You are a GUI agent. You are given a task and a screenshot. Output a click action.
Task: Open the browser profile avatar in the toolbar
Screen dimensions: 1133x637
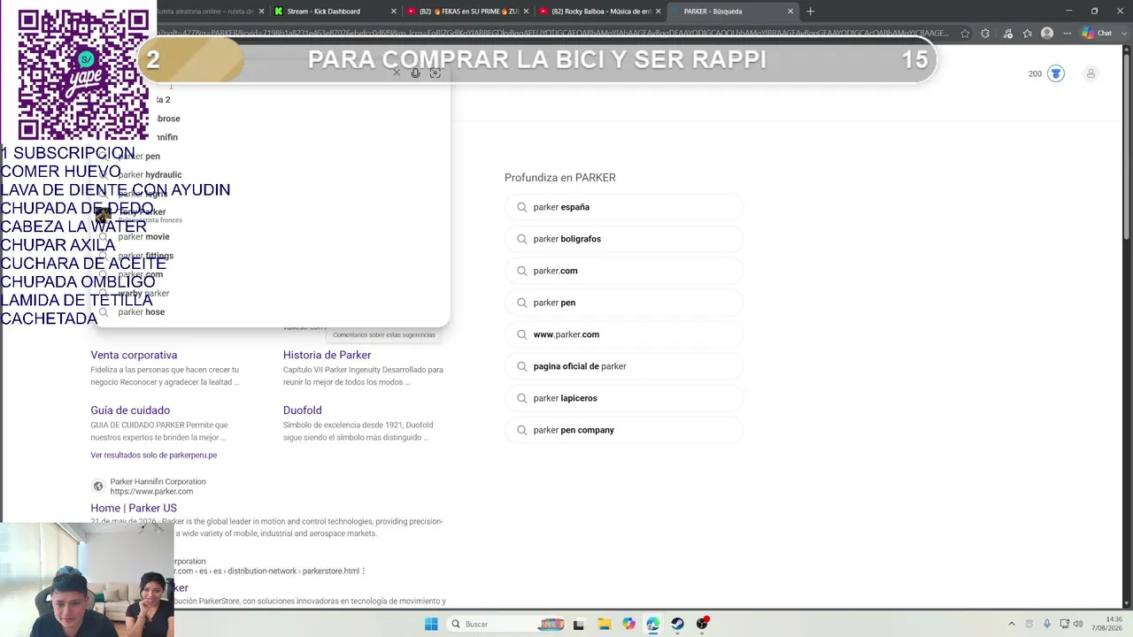coord(1047,34)
